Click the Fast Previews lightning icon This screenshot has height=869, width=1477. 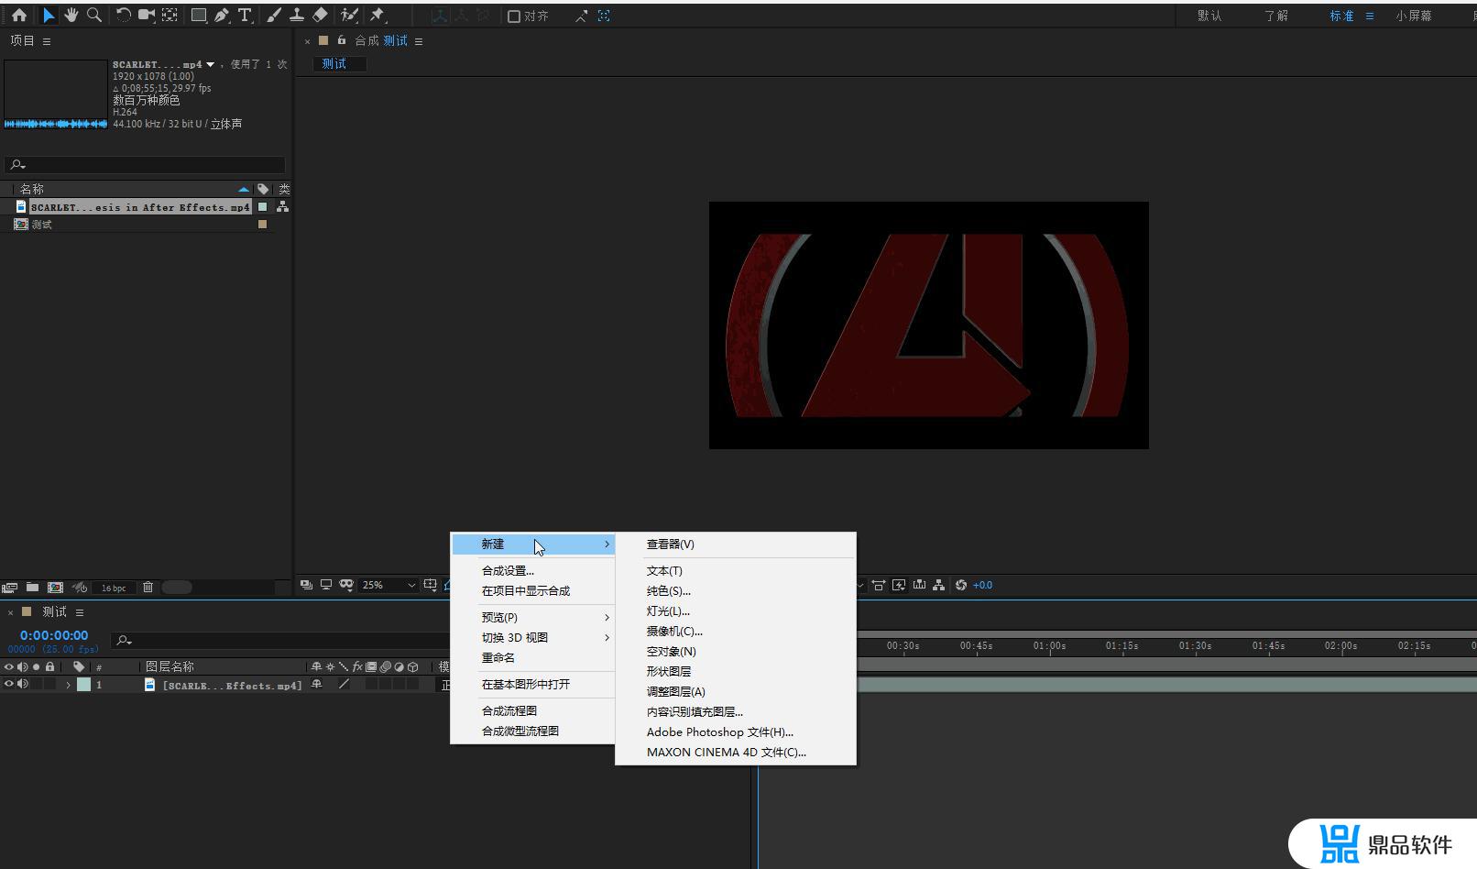tap(899, 585)
